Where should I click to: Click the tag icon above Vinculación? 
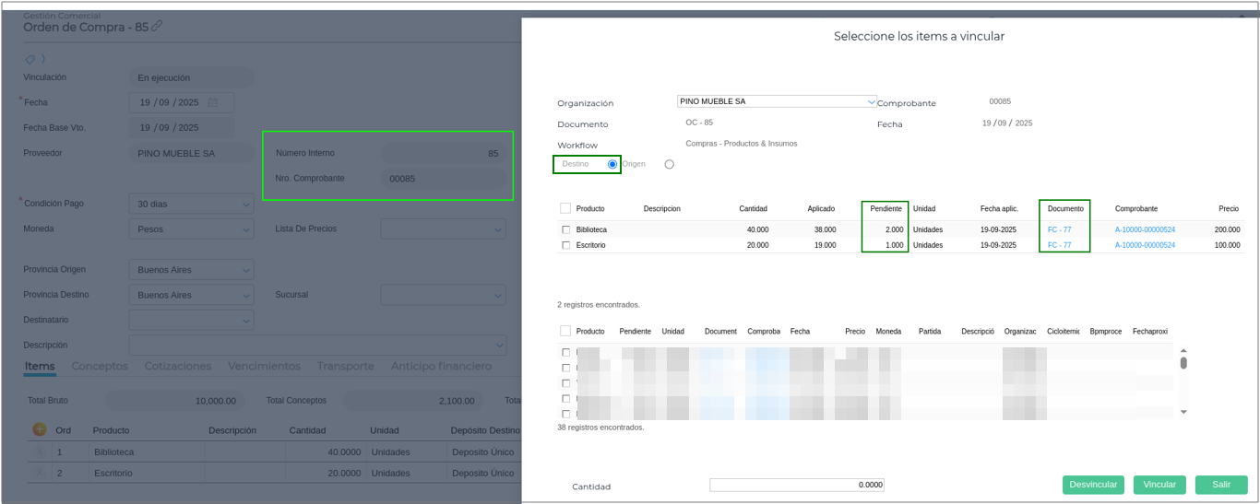[x=30, y=59]
